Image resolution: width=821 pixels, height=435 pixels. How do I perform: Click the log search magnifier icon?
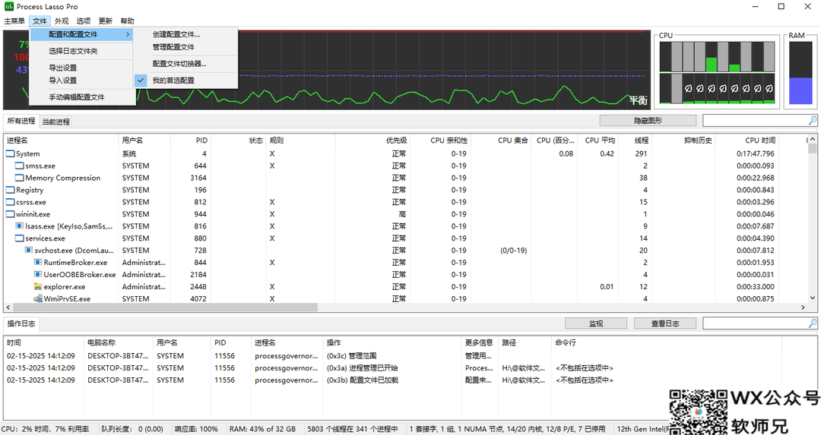click(812, 323)
